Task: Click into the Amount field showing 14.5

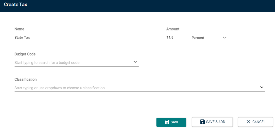Action: [178, 38]
